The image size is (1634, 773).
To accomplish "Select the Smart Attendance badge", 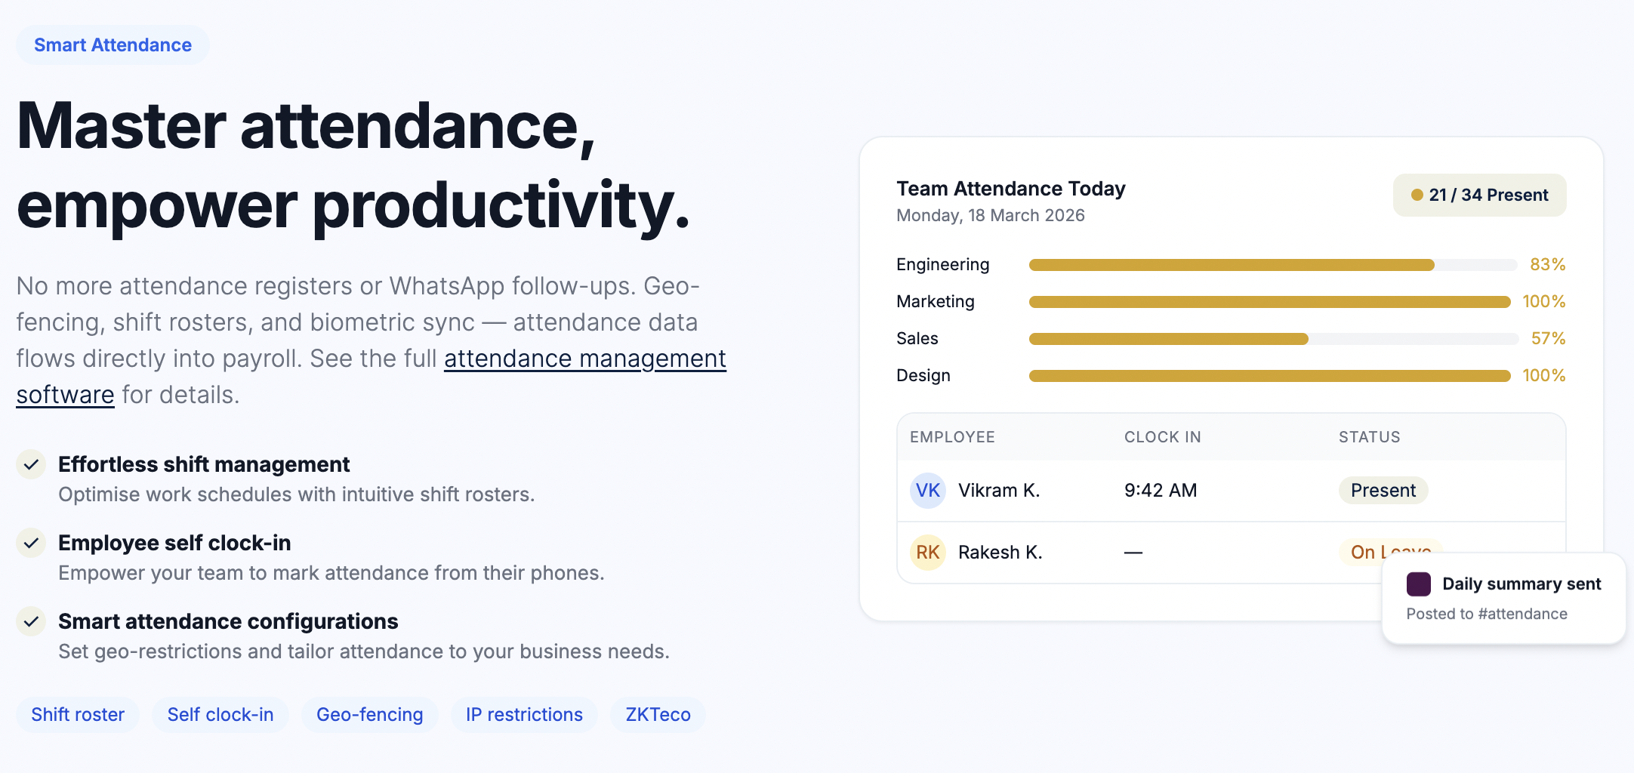I will [x=113, y=45].
